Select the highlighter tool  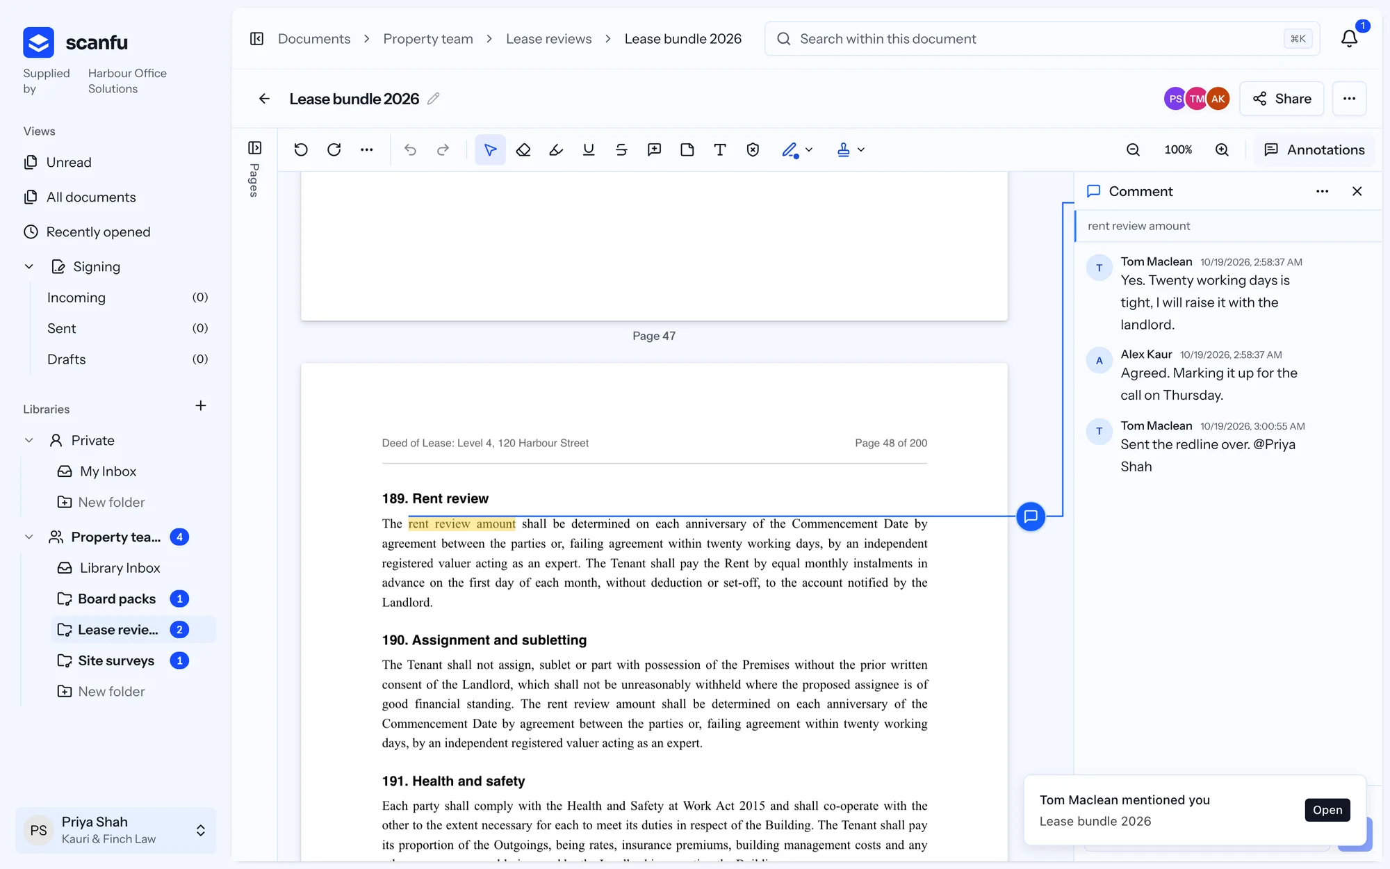(556, 149)
